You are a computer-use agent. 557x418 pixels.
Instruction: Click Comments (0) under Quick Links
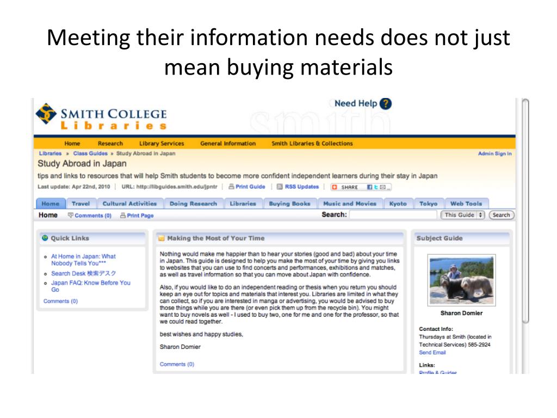(x=60, y=301)
